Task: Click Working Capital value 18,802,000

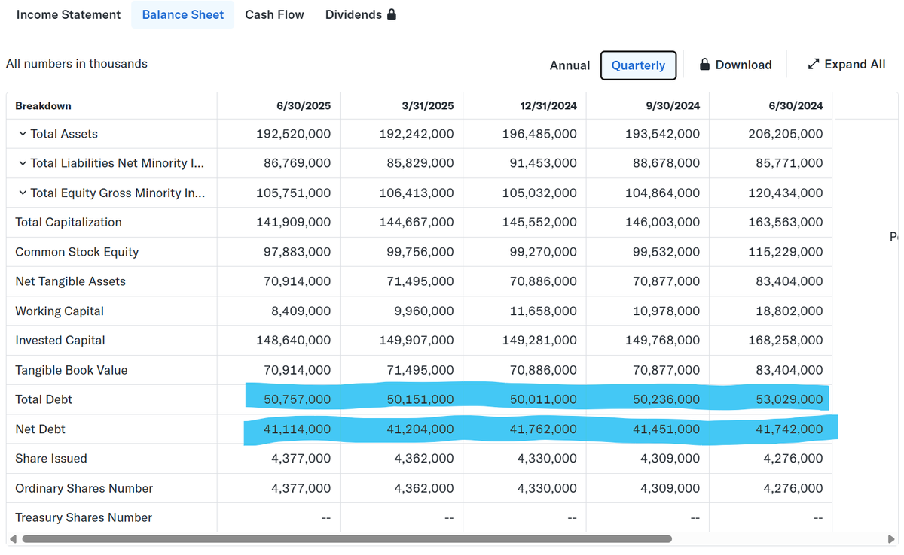Action: (789, 311)
